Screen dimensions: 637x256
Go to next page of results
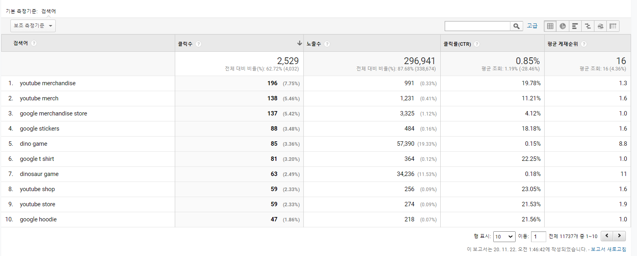(619, 236)
